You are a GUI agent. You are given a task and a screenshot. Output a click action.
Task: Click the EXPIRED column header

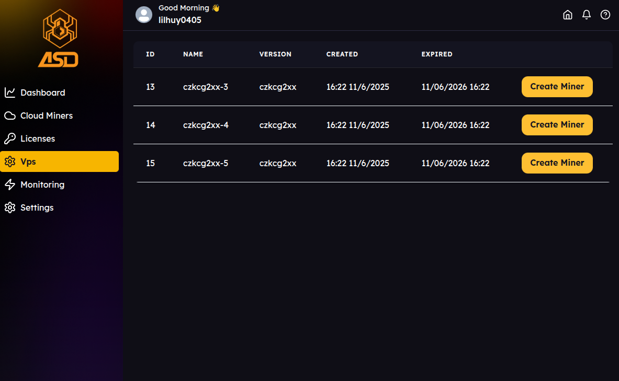pyautogui.click(x=437, y=54)
